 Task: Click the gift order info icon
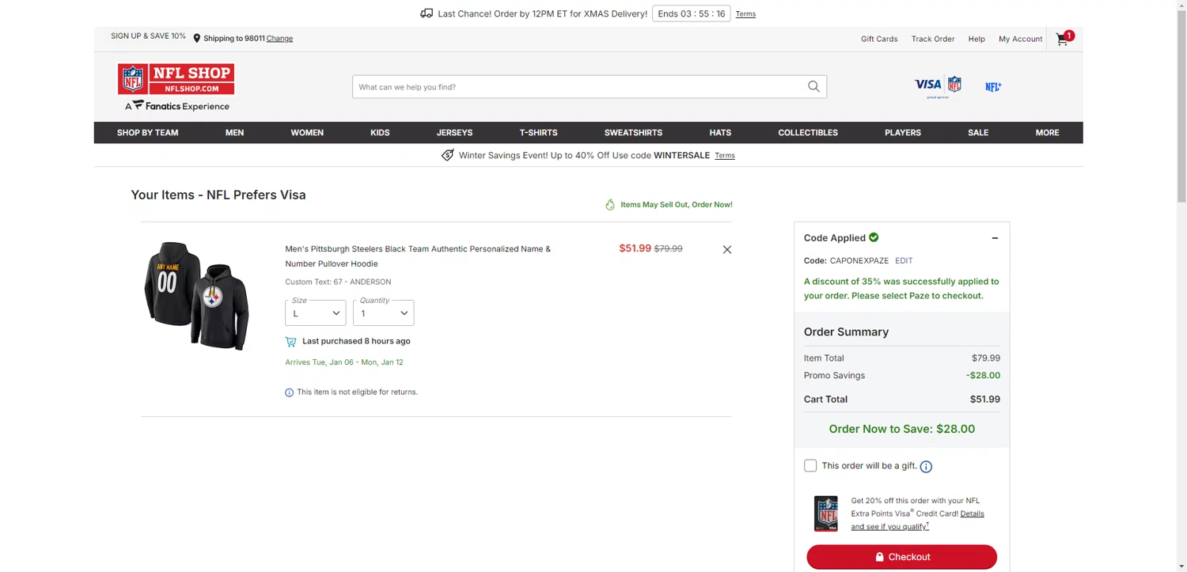coord(926,467)
